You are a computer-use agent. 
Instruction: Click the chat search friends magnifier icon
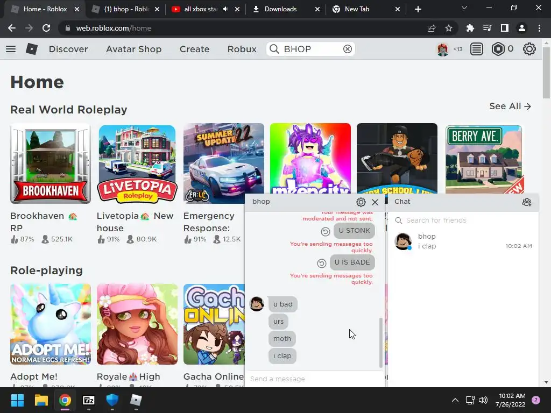tap(399, 220)
